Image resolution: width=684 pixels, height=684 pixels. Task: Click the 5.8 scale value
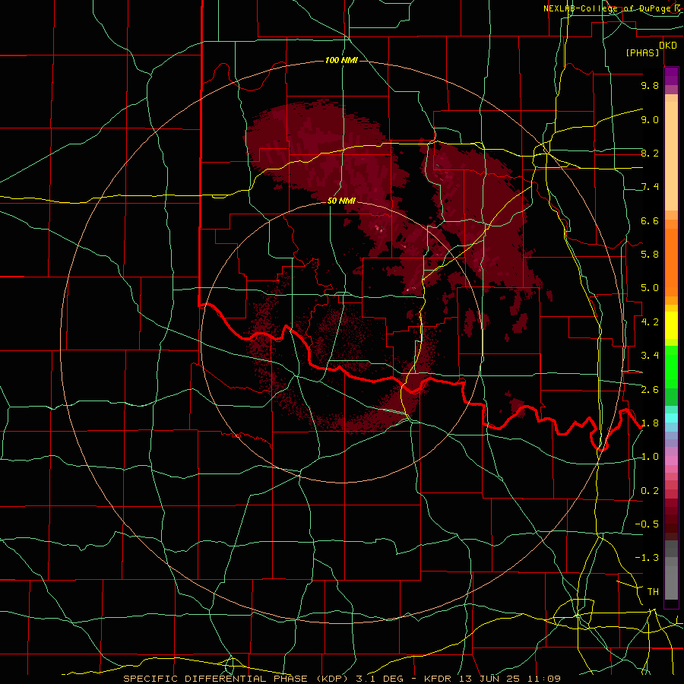click(x=650, y=255)
